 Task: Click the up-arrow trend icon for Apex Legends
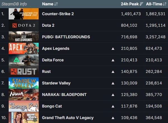tap(113, 49)
